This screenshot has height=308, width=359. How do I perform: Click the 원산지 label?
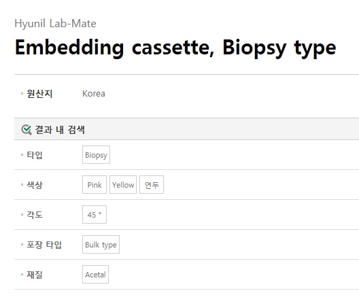coord(39,94)
